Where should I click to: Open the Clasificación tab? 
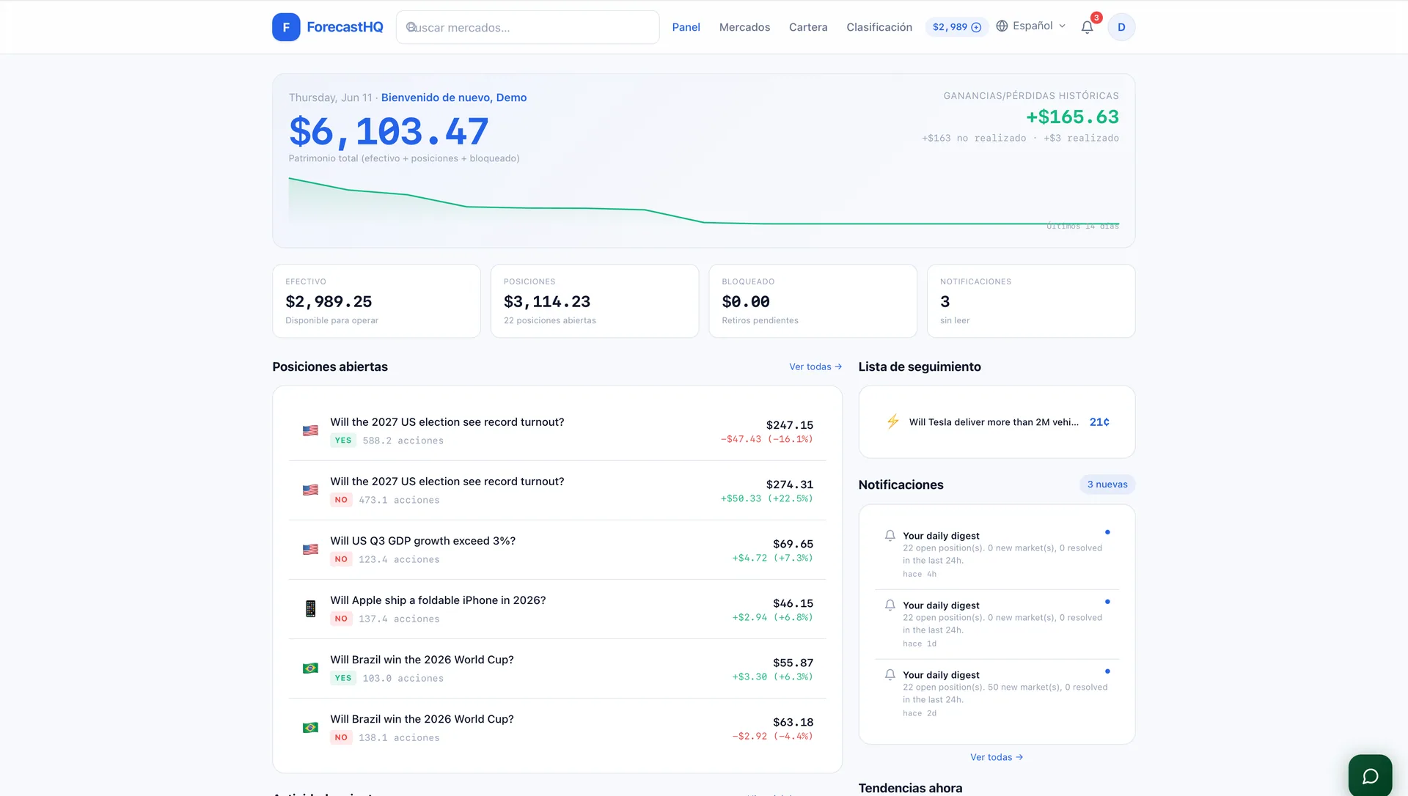point(879,27)
